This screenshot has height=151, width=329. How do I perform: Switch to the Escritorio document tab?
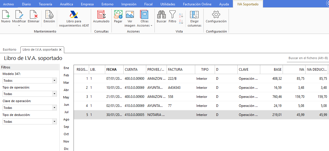pos(9,50)
